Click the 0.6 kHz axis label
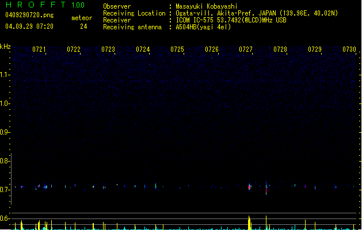This screenshot has width=362, height=230. [x=5, y=218]
